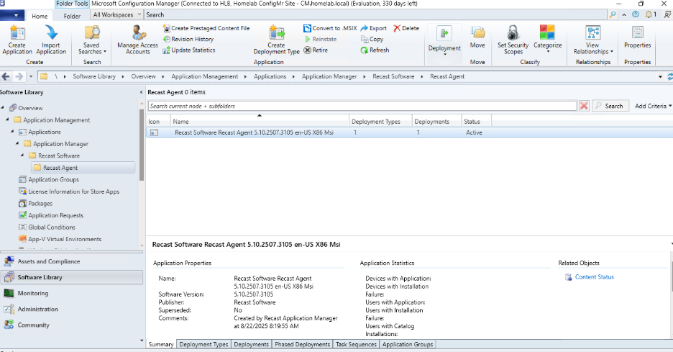Image resolution: width=673 pixels, height=352 pixels.
Task: Collapse the Applications tree node
Action: tap(12, 132)
